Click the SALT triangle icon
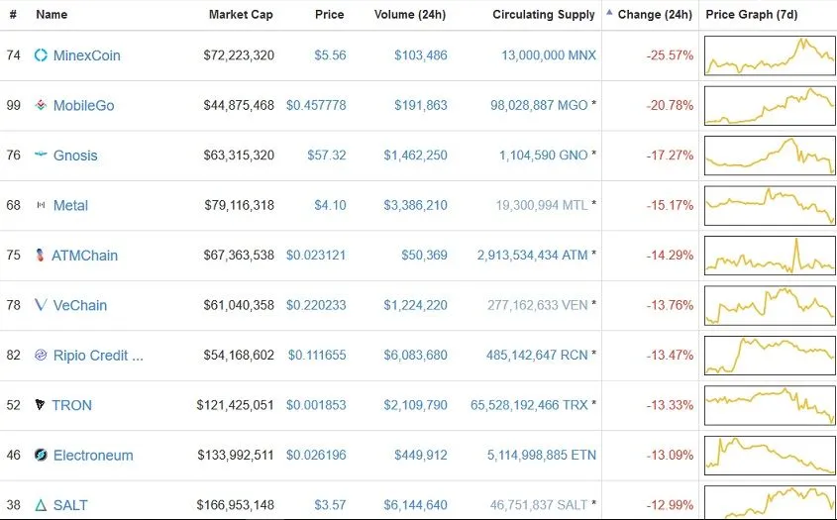The height and width of the screenshot is (520, 837). click(x=41, y=504)
